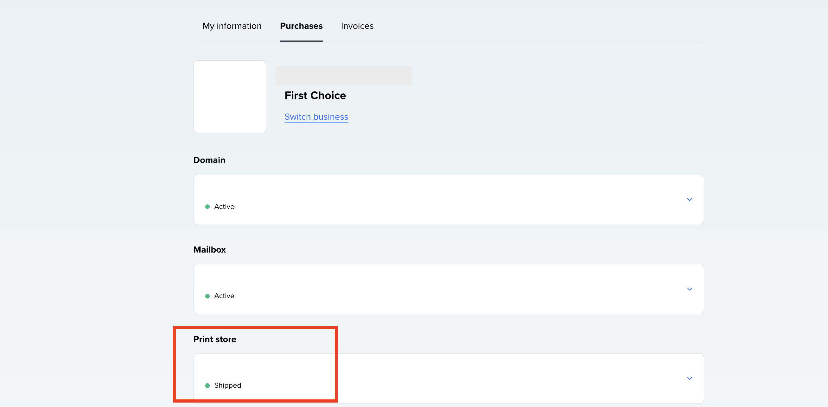Select the Purchases tab
Viewport: 828px width, 407px height.
[301, 26]
